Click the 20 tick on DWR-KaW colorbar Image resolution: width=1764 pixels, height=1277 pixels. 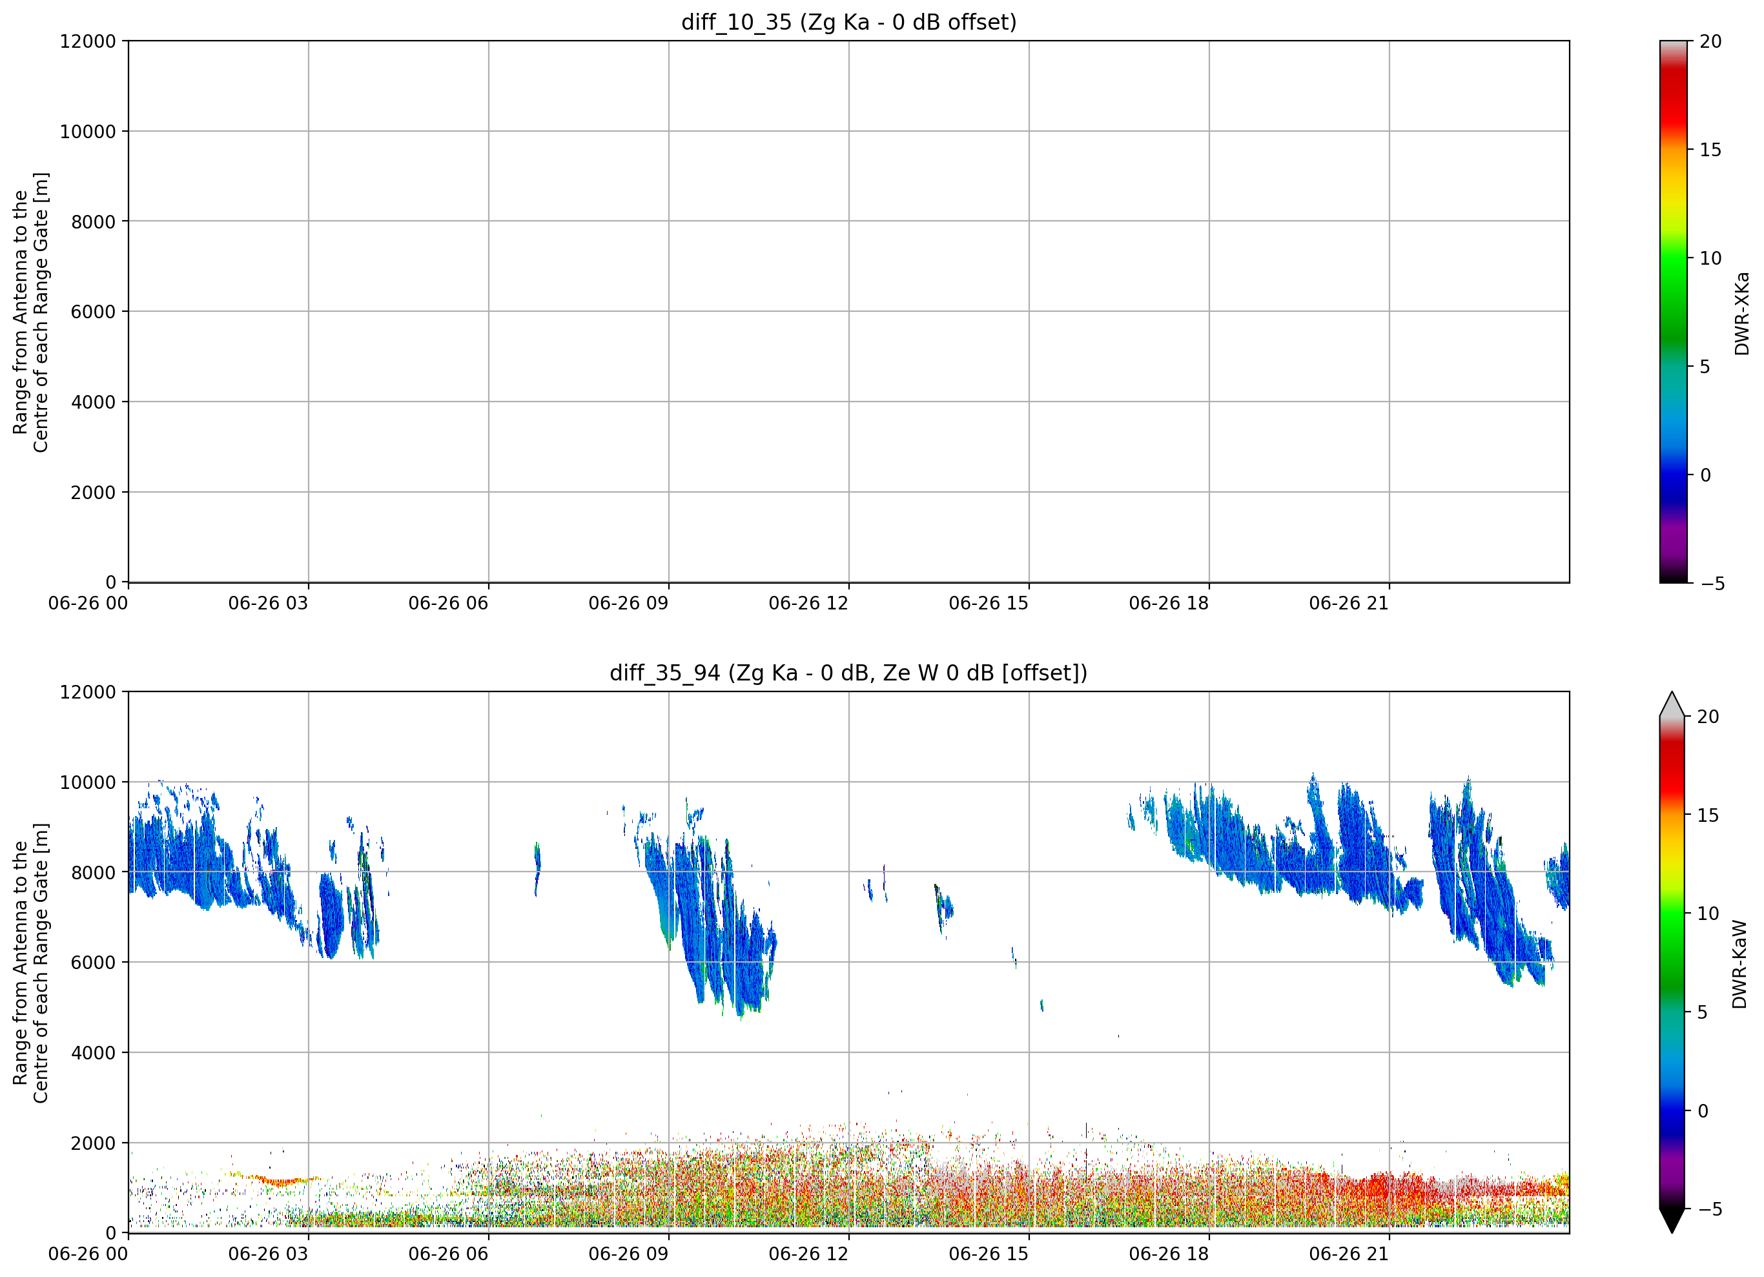[1707, 716]
